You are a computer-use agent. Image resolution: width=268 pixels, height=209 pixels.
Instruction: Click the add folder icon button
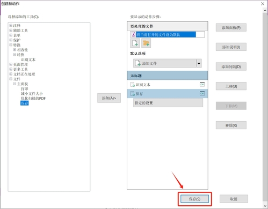click(x=146, y=43)
